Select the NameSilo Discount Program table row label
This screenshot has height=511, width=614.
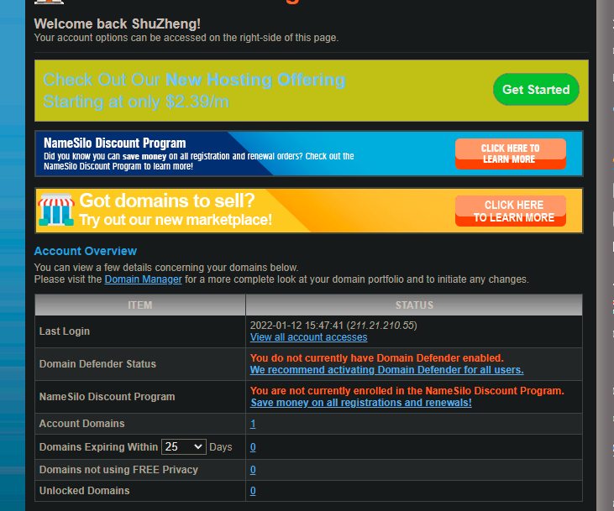point(107,397)
